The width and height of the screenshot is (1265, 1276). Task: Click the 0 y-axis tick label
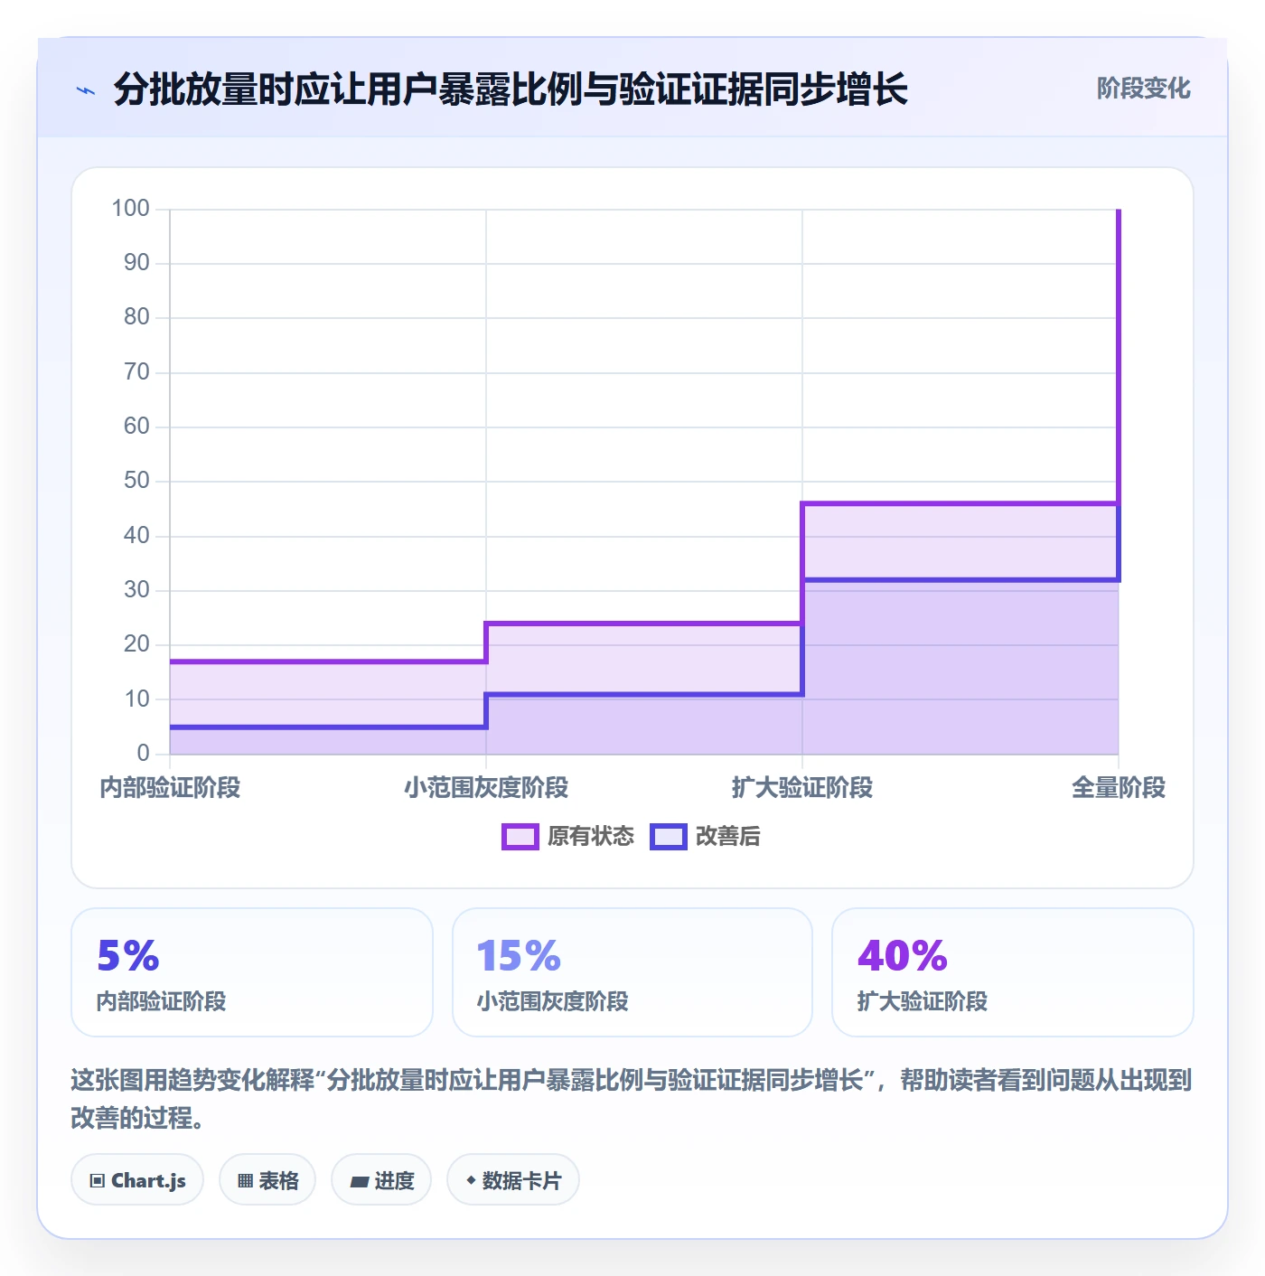[143, 753]
